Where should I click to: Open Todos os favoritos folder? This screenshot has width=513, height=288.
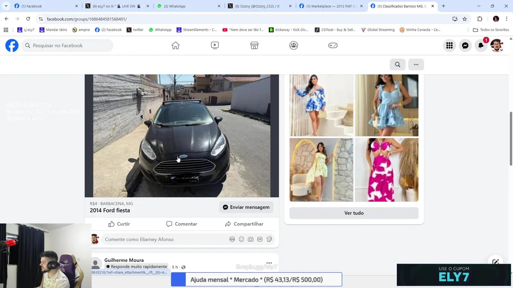pos(491,30)
